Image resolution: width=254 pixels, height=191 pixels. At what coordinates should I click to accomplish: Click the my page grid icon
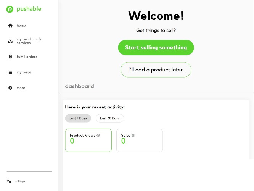pos(10,72)
